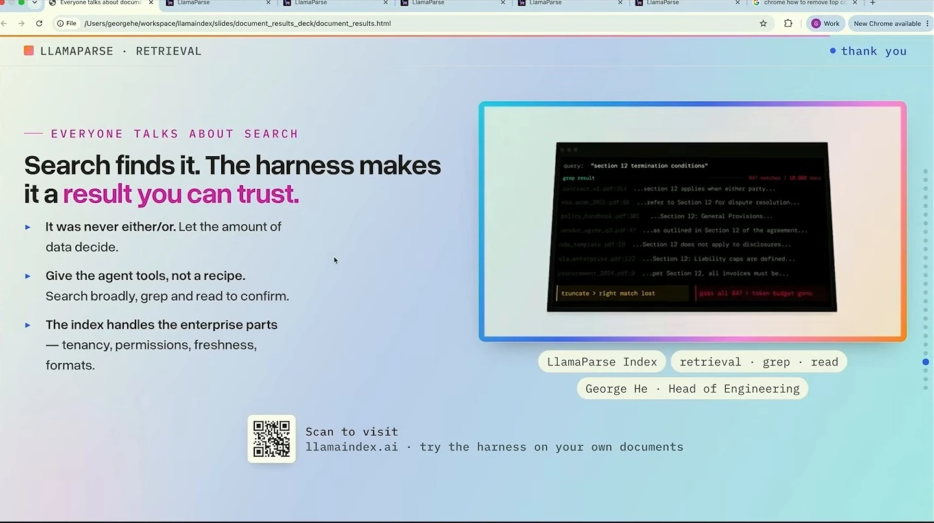The image size is (934, 523).
Task: Click the address bar URL field
Action: click(415, 23)
